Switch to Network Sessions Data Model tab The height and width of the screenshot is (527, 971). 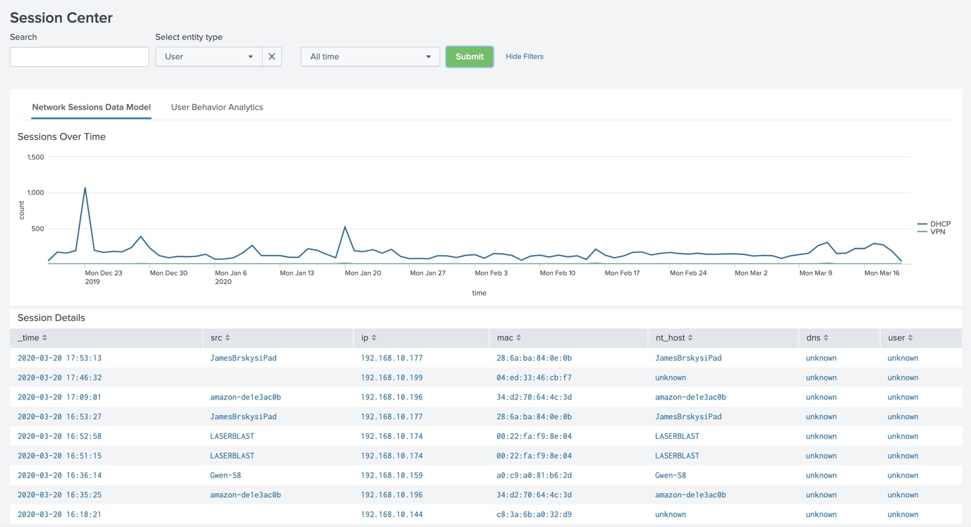pyautogui.click(x=91, y=107)
